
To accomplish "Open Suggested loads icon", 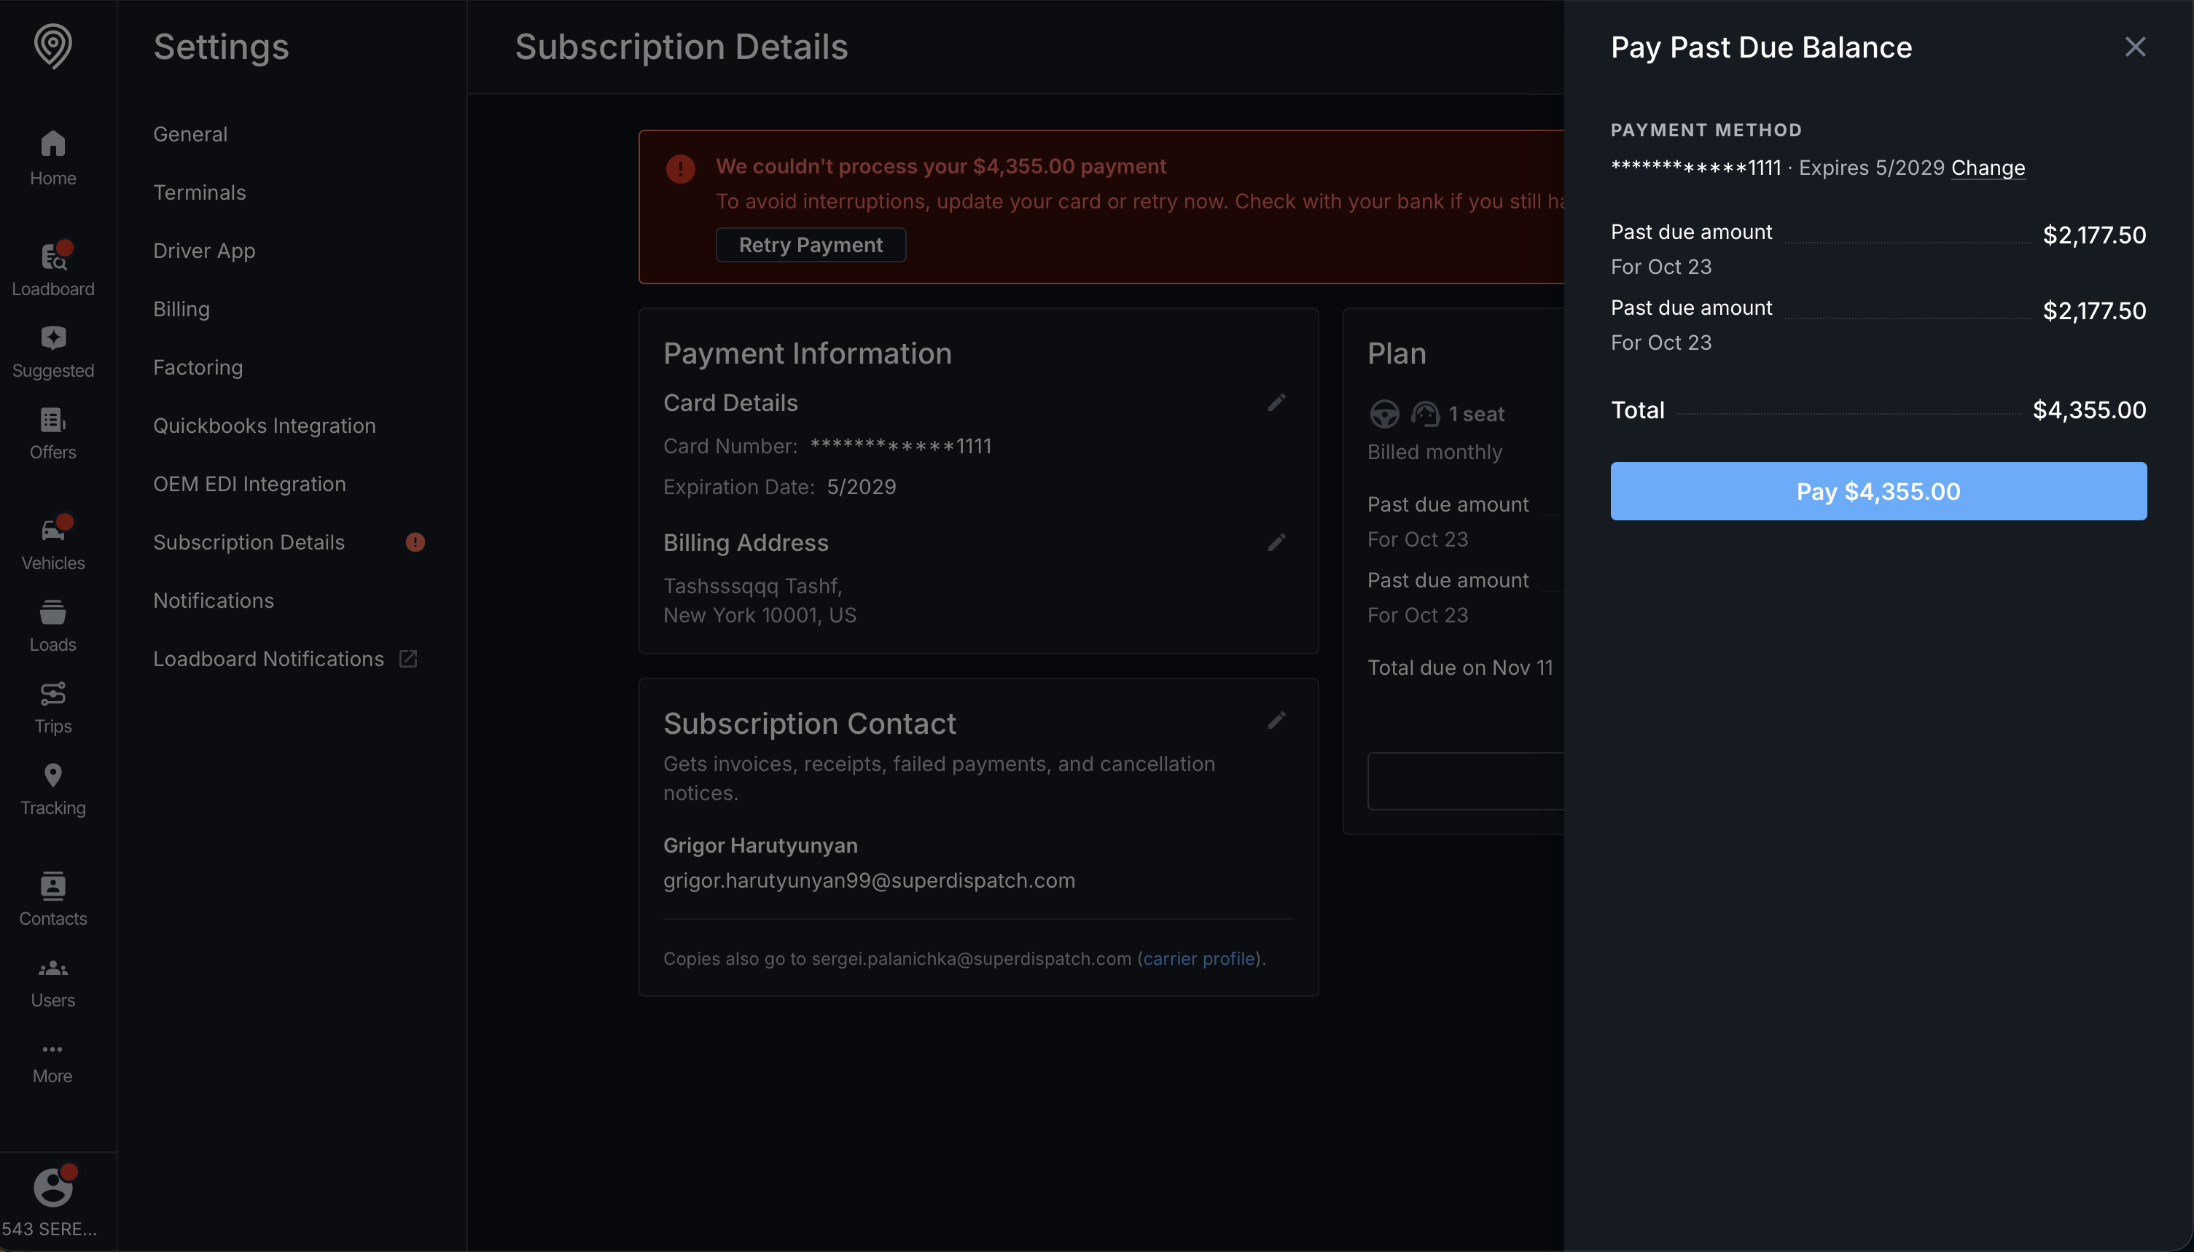I will pos(52,353).
